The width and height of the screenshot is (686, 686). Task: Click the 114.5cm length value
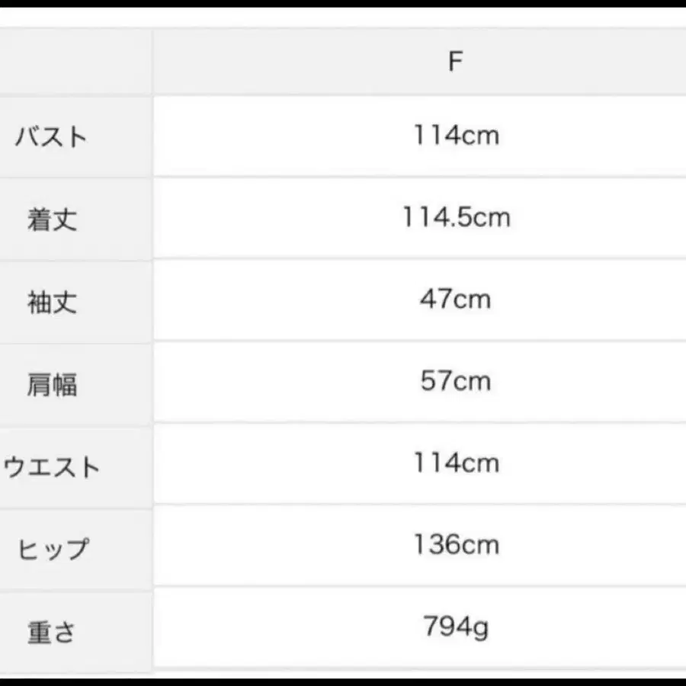(x=456, y=218)
